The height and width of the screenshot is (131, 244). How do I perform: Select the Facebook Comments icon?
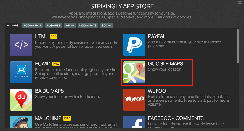(x=134, y=122)
